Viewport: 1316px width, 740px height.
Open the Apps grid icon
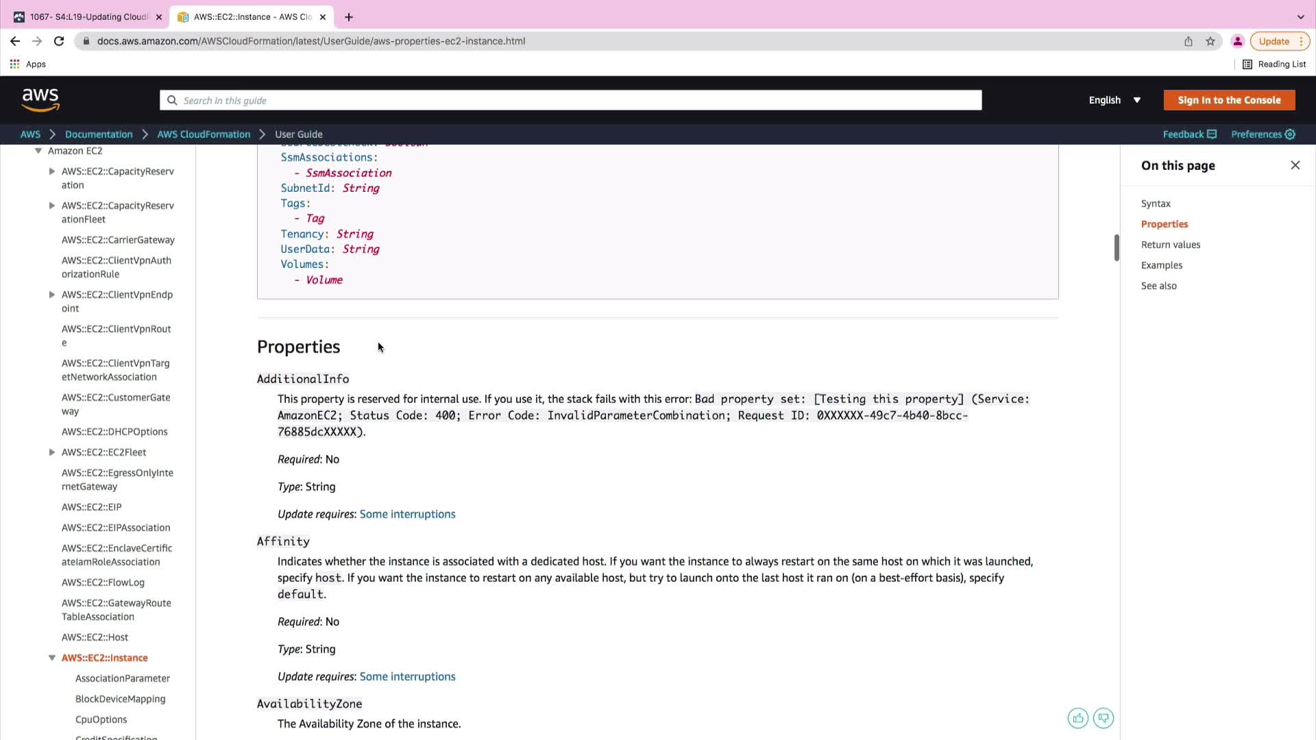(x=14, y=64)
